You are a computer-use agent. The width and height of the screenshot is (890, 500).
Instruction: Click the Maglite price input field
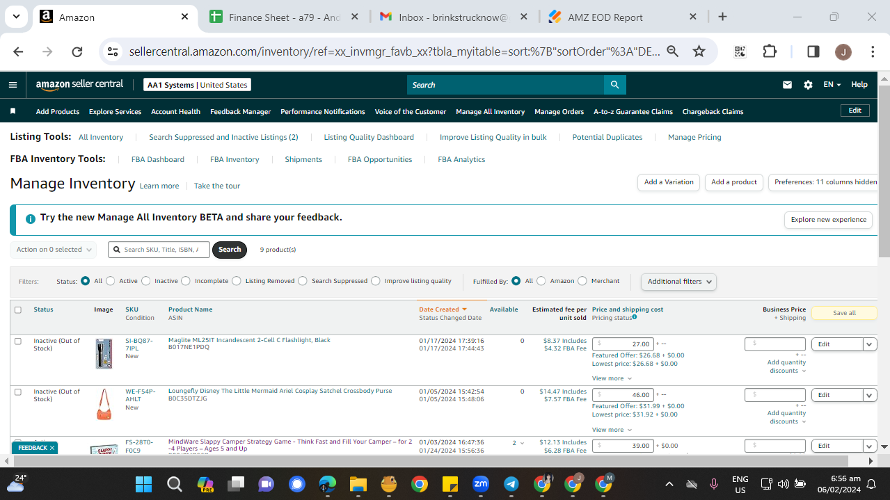pyautogui.click(x=623, y=344)
